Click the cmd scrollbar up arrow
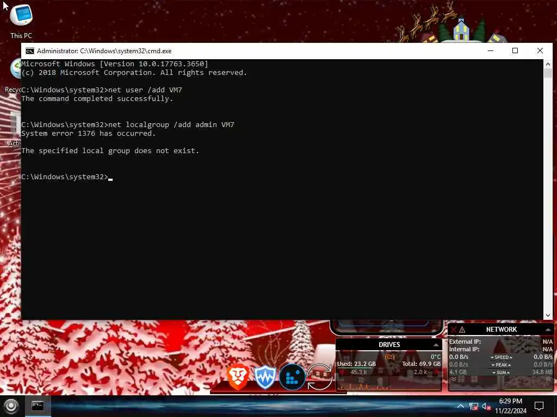557x417 pixels. click(548, 64)
